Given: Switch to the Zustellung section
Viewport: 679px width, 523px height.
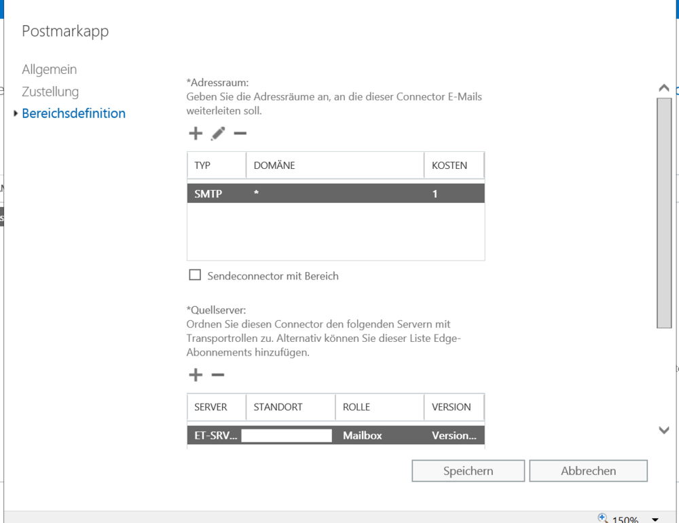Looking at the screenshot, I should click(50, 92).
